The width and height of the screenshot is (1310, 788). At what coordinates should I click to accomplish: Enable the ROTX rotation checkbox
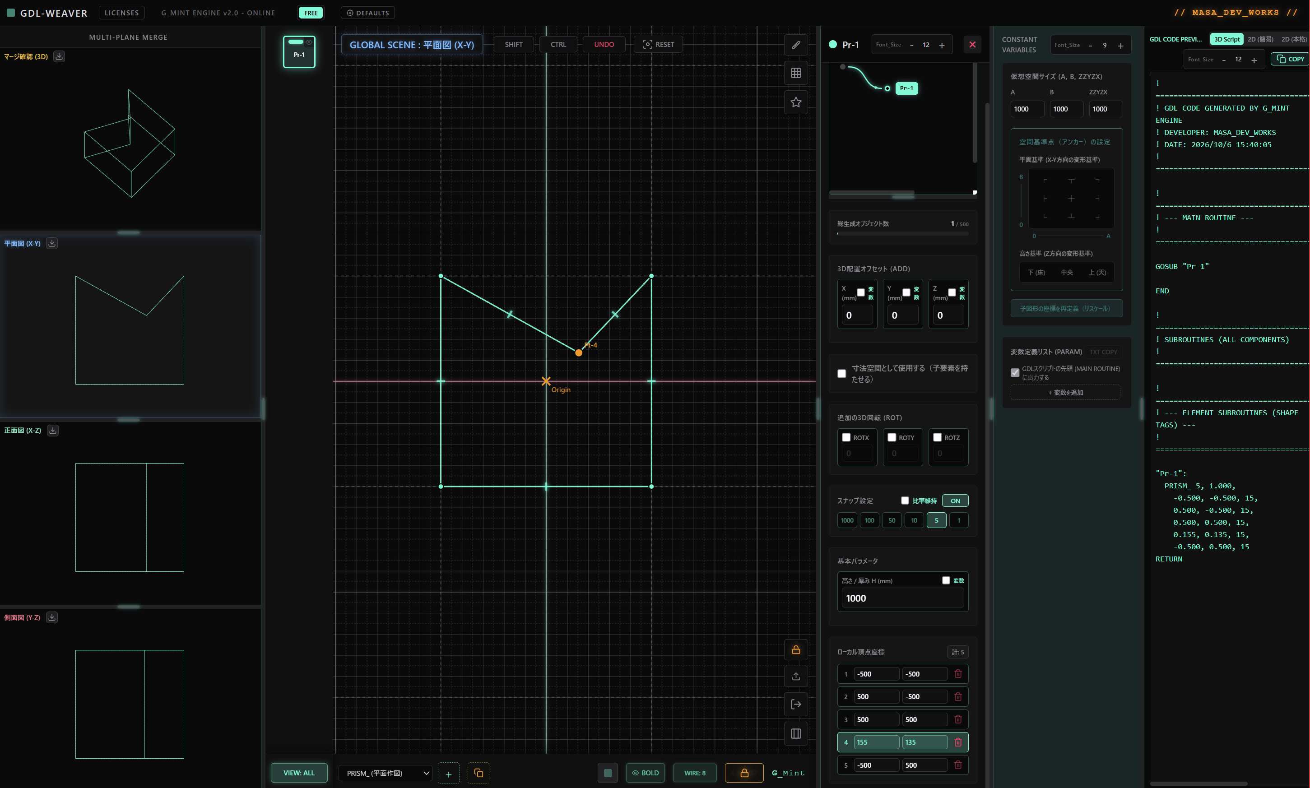coord(846,437)
